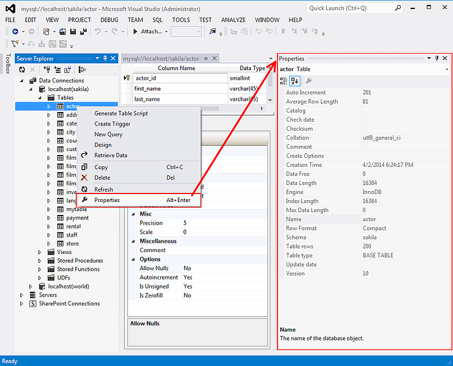Image resolution: width=453 pixels, height=366 pixels.
Task: Open the actor Table object dropdown in Properties
Action: [447, 68]
